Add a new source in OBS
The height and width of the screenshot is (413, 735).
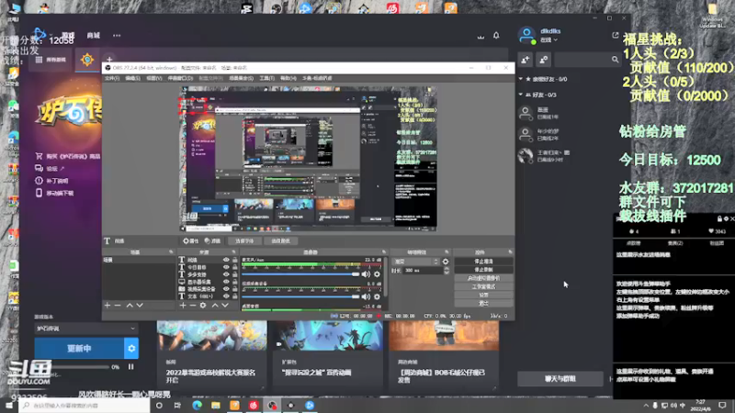[183, 306]
